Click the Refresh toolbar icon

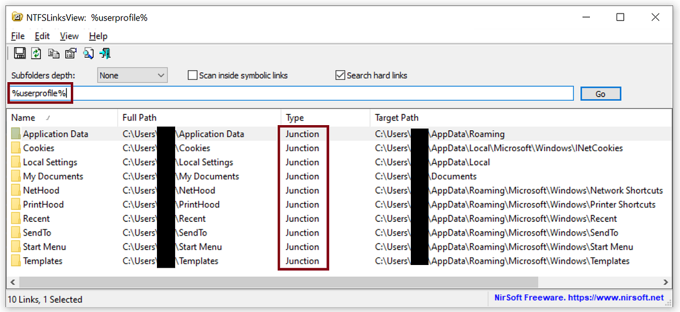pyautogui.click(x=36, y=53)
